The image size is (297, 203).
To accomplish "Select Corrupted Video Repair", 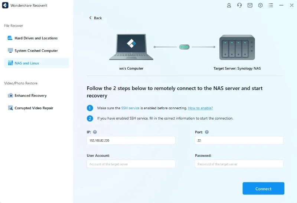I will (x=34, y=108).
